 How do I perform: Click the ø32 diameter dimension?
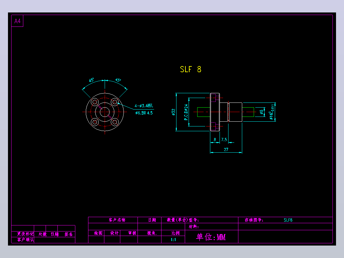coord(174,112)
